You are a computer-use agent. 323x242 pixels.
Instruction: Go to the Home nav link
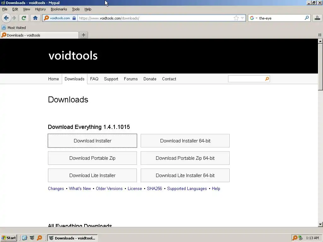53,79
